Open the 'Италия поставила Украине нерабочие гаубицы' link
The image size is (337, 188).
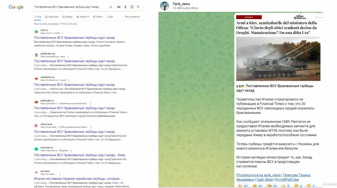click(x=78, y=179)
